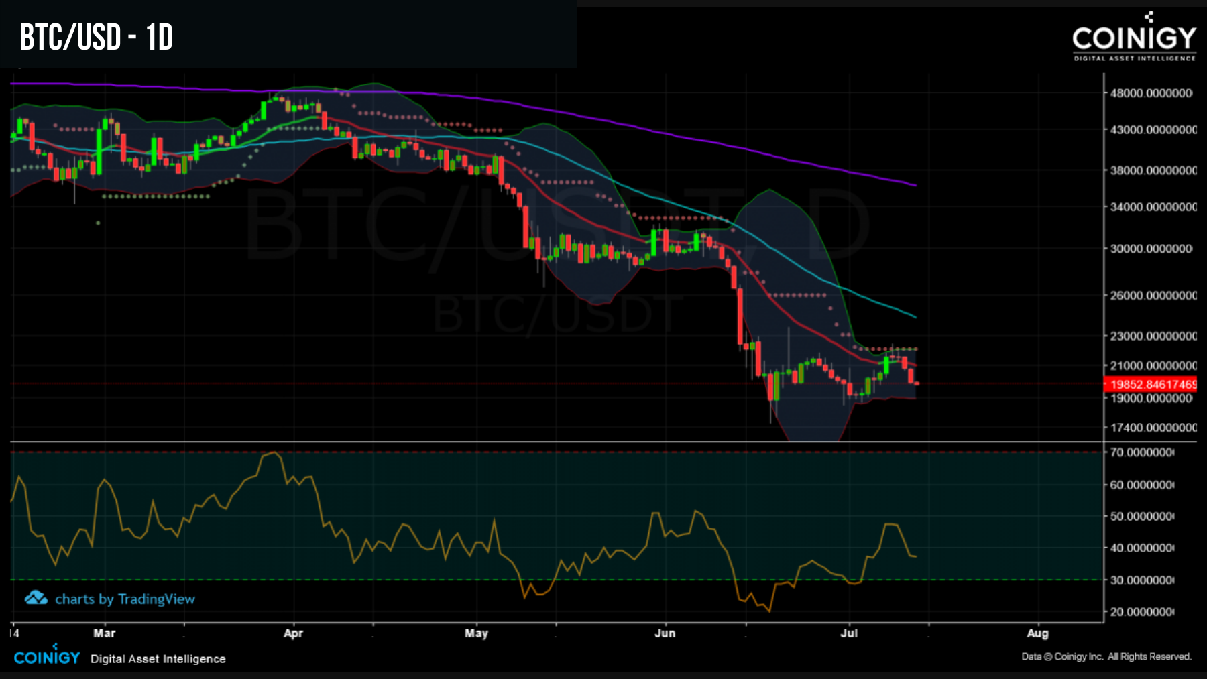Image resolution: width=1207 pixels, height=679 pixels.
Task: Expand the BTC/USD - 1D chart title
Action: click(x=94, y=38)
